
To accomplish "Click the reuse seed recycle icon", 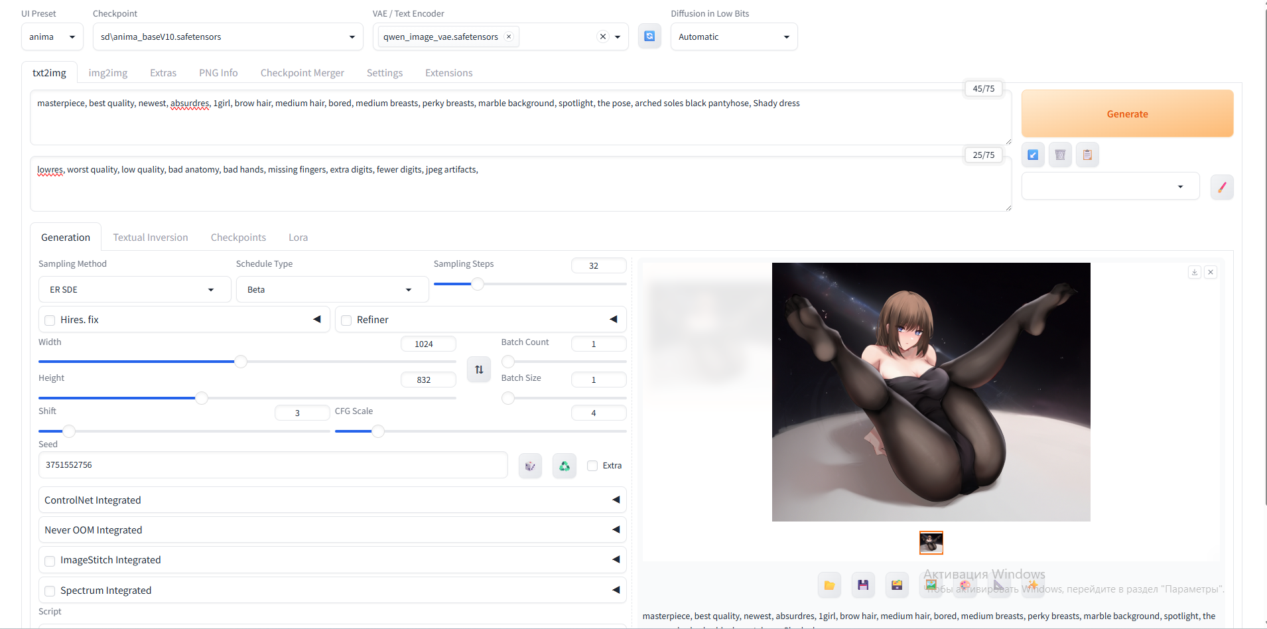I will [565, 466].
